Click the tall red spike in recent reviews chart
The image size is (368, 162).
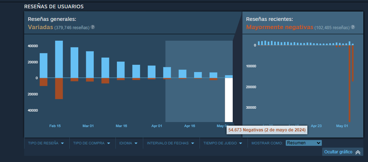coord(350,84)
